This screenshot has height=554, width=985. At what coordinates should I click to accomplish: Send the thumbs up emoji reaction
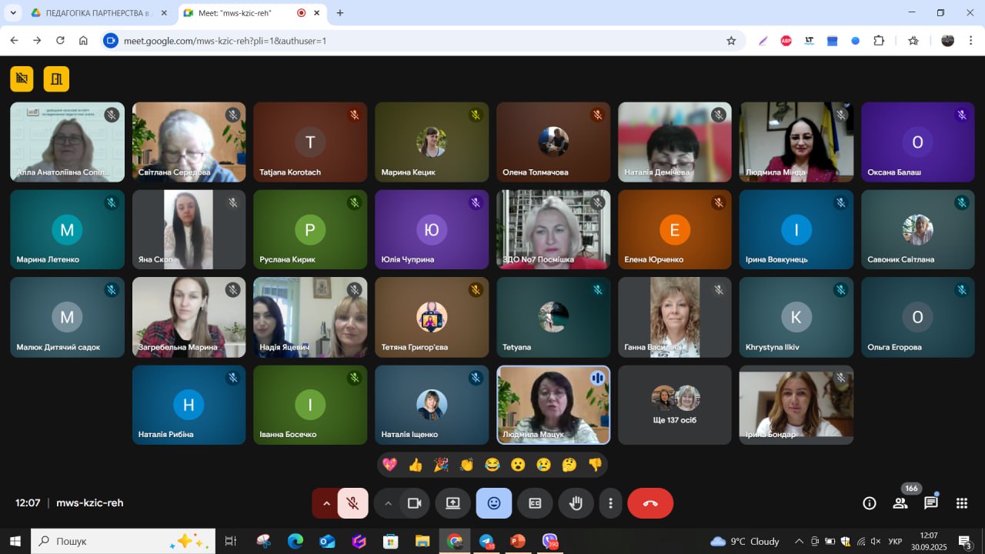point(416,465)
